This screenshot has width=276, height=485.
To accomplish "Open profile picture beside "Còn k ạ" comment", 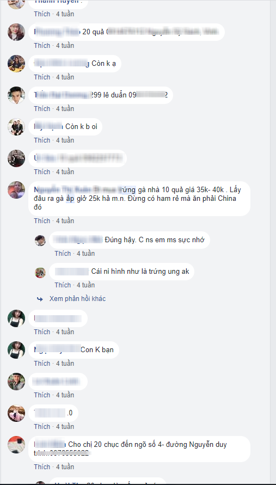I will [16, 64].
